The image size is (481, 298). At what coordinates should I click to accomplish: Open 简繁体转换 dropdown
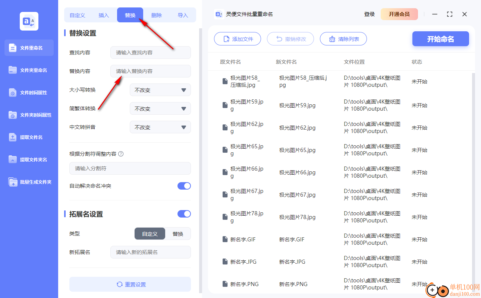pyautogui.click(x=160, y=109)
